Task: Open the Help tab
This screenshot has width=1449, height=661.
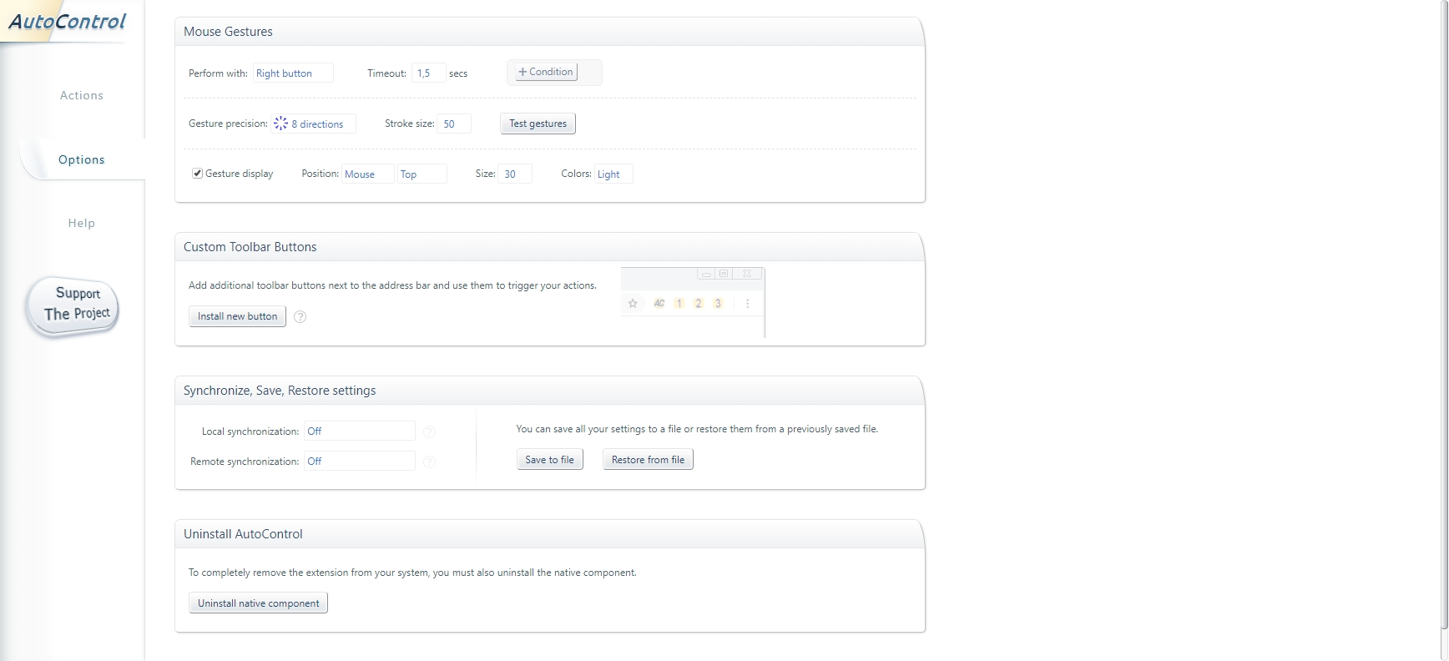Action: 82,223
